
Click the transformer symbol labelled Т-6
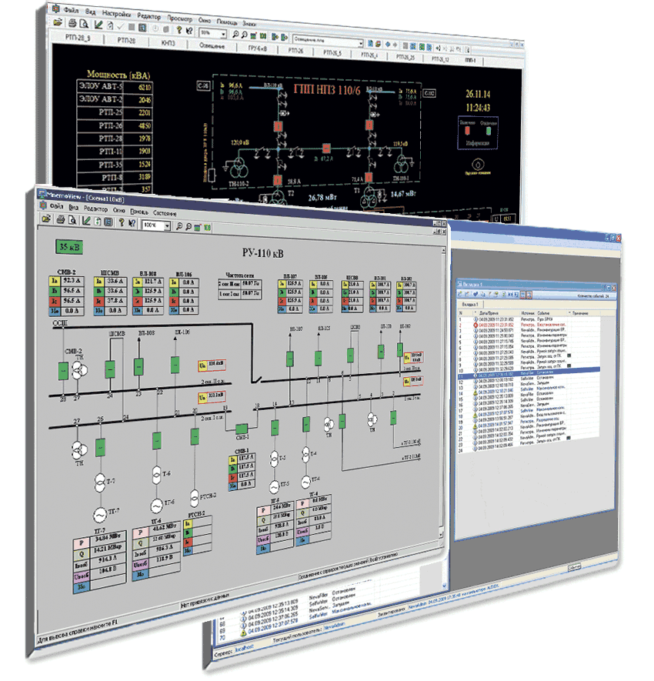point(157,475)
